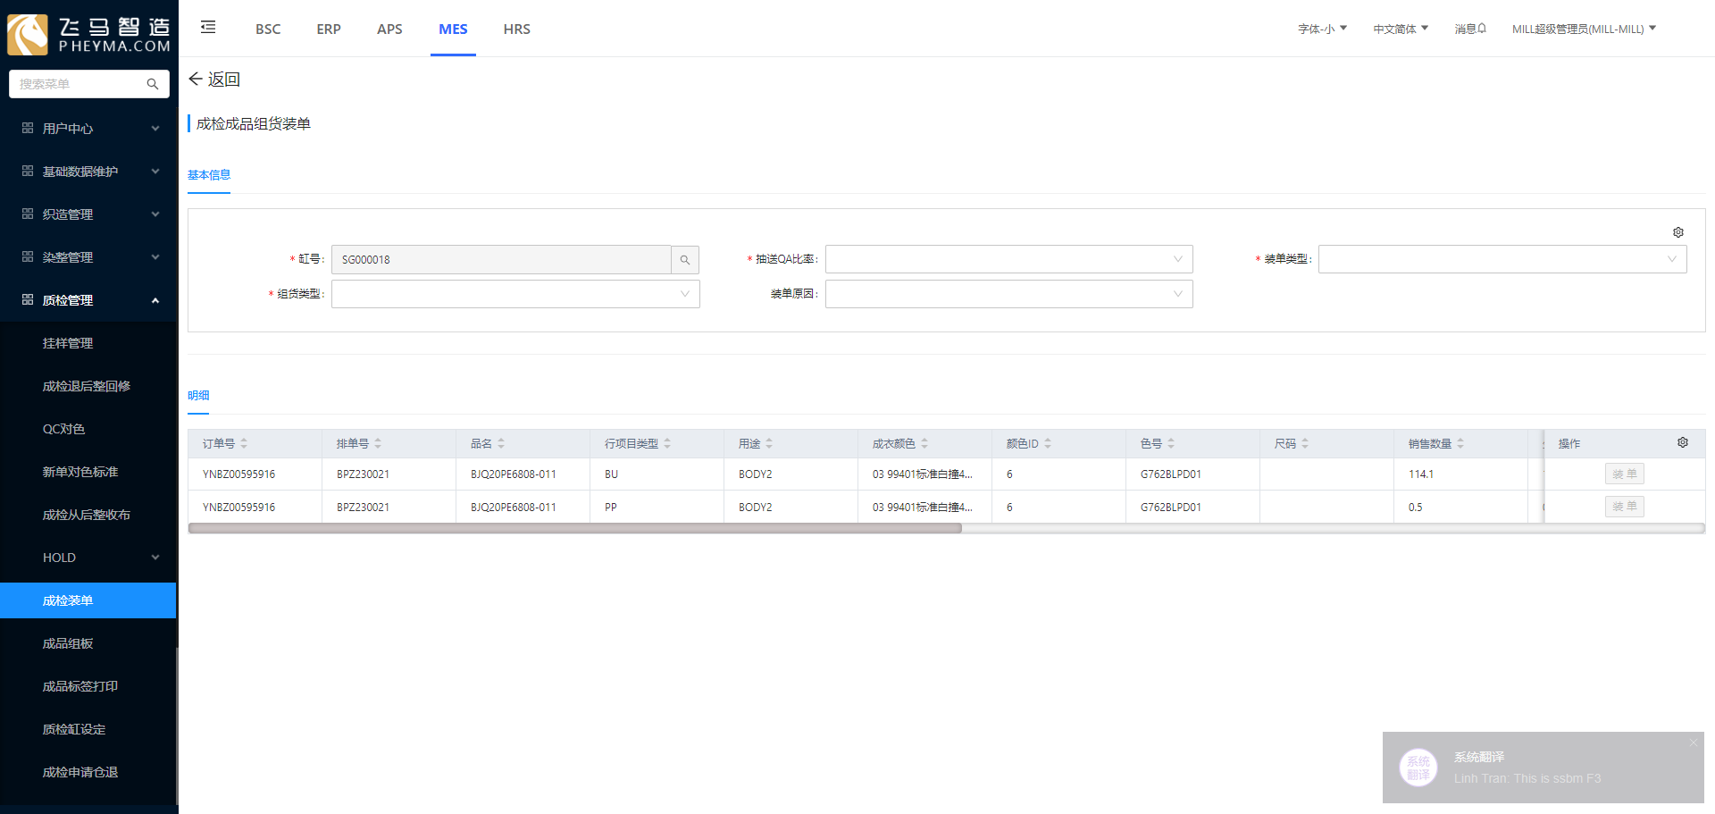Switch to the APS top tab
This screenshot has width=1715, height=814.
tap(389, 29)
